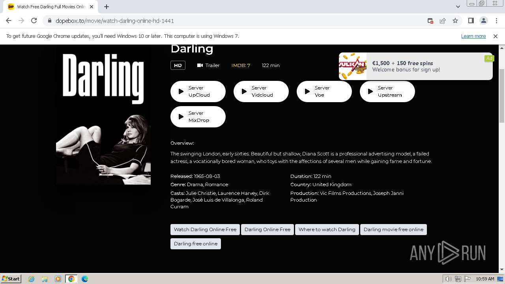Open the Romance genre link
Image resolution: width=505 pixels, height=284 pixels.
(217, 185)
